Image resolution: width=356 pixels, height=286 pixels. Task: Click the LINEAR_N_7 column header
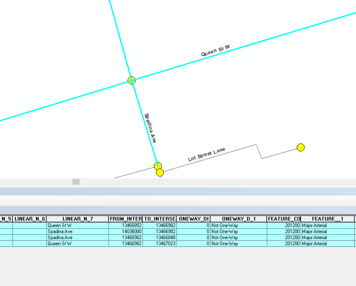pyautogui.click(x=77, y=219)
